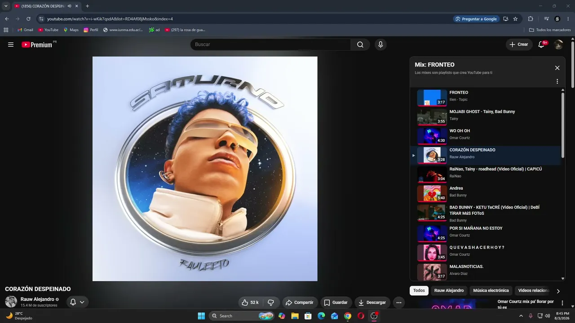Open Rauw Alejandro channel avatar
Viewport: 575px width, 323px height.
[x=11, y=301]
